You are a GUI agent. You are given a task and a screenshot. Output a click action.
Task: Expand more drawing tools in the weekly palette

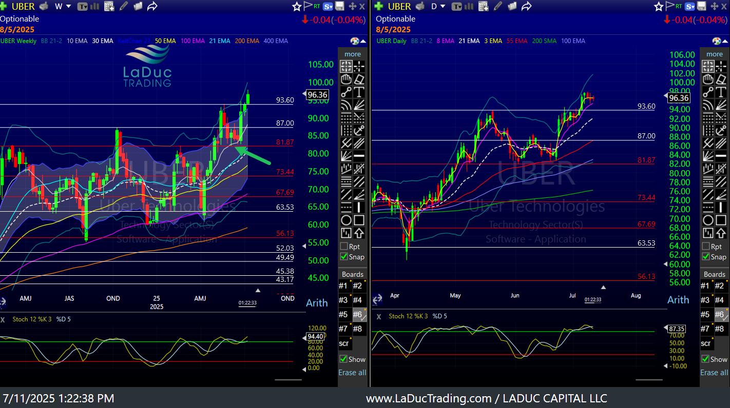pos(353,54)
